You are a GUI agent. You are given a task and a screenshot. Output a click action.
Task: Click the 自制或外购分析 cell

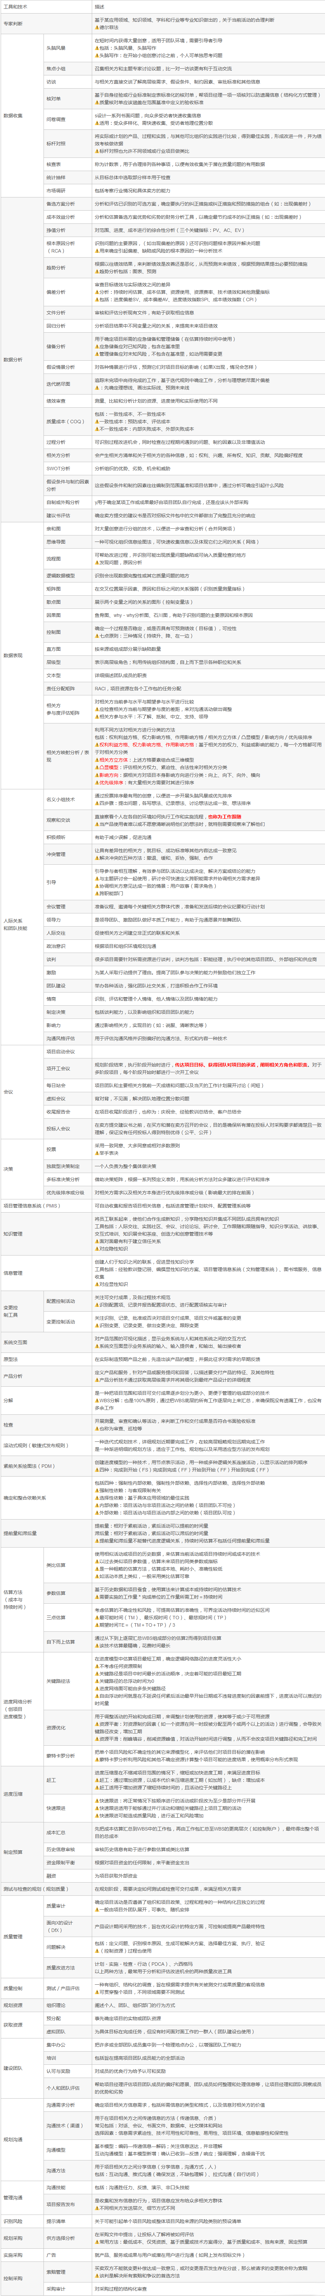(x=68, y=503)
